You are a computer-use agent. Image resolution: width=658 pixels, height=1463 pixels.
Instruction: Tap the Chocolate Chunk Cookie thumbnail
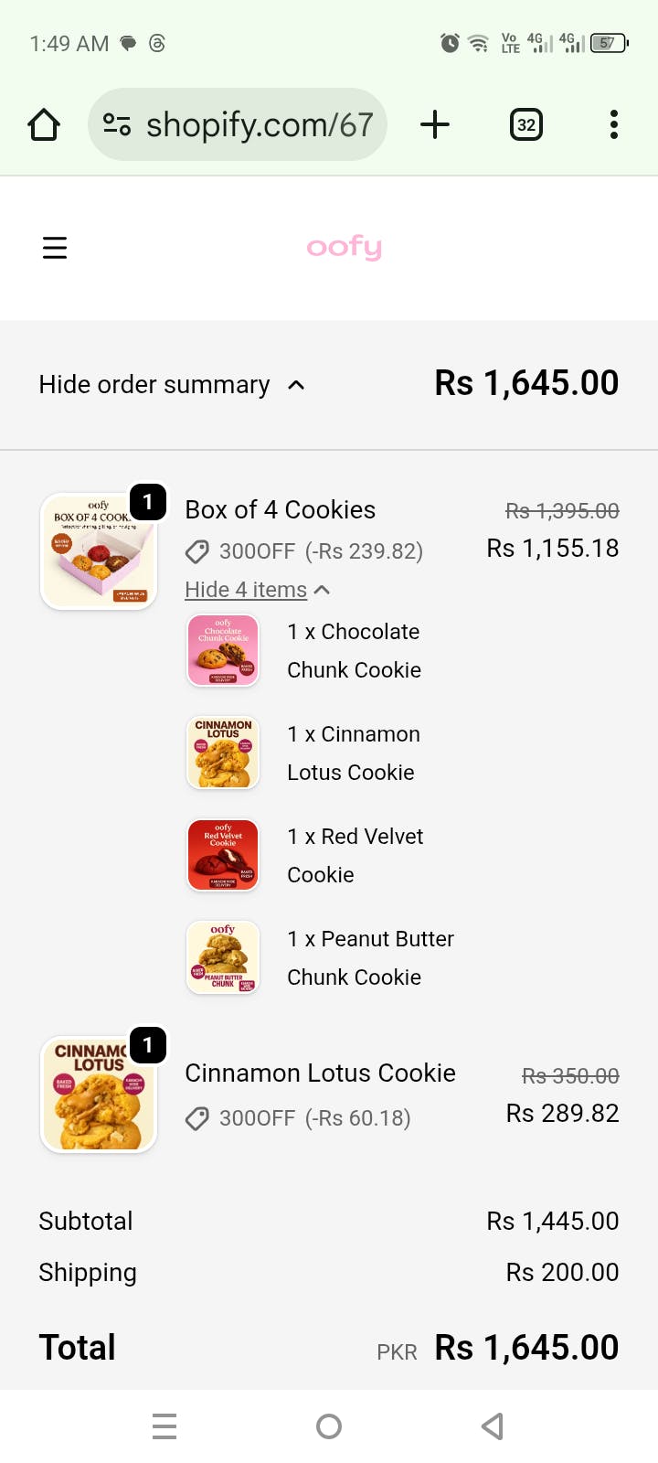click(223, 650)
